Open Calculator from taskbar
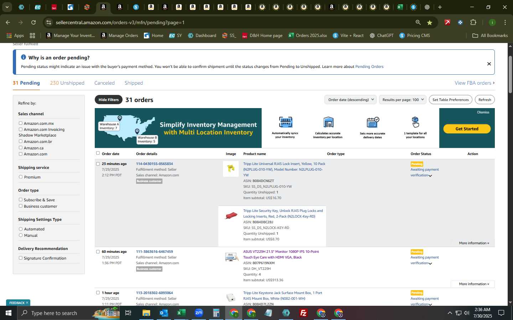513x320 pixels. coord(216,313)
